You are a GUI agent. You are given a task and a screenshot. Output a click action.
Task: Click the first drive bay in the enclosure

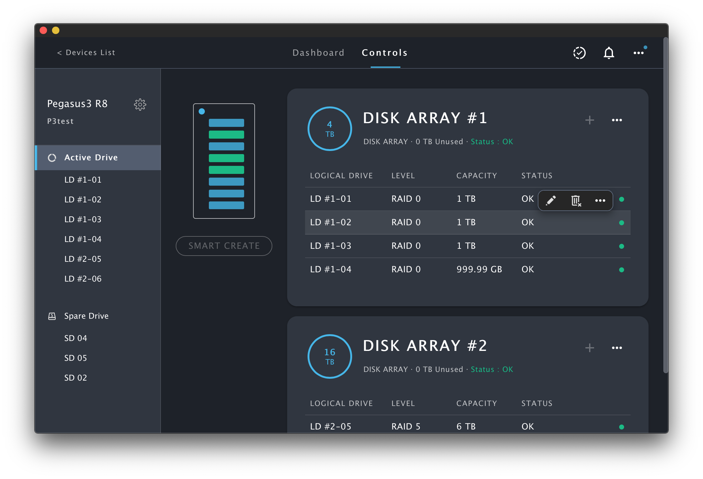[x=226, y=123]
